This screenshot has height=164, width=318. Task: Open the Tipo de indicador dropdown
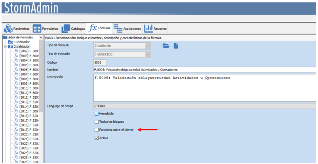[148, 54]
